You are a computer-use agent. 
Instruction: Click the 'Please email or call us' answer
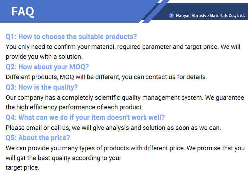[x=113, y=128]
